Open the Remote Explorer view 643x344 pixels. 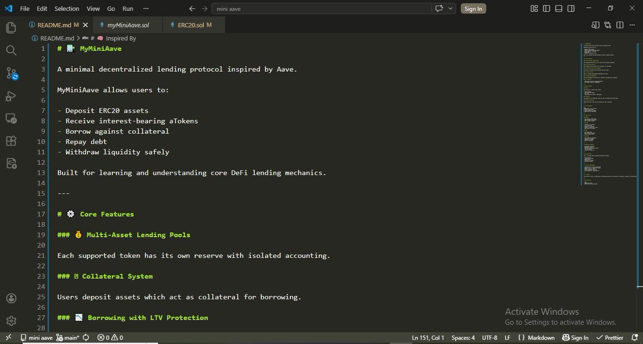[11, 118]
